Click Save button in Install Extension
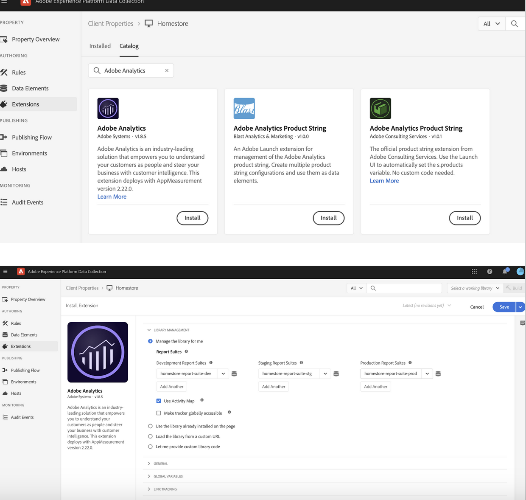526x500 pixels. [x=504, y=307]
